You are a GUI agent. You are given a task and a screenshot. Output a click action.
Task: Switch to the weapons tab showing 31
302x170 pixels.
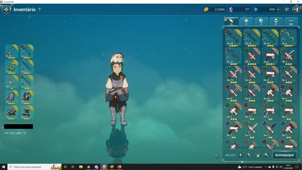click(231, 22)
